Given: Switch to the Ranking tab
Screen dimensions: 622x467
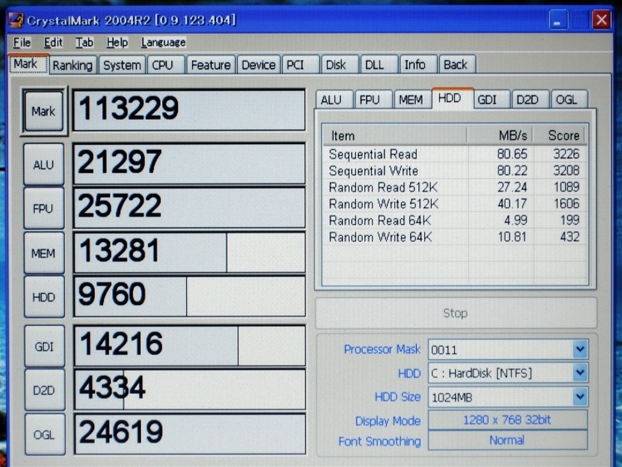Looking at the screenshot, I should point(72,64).
